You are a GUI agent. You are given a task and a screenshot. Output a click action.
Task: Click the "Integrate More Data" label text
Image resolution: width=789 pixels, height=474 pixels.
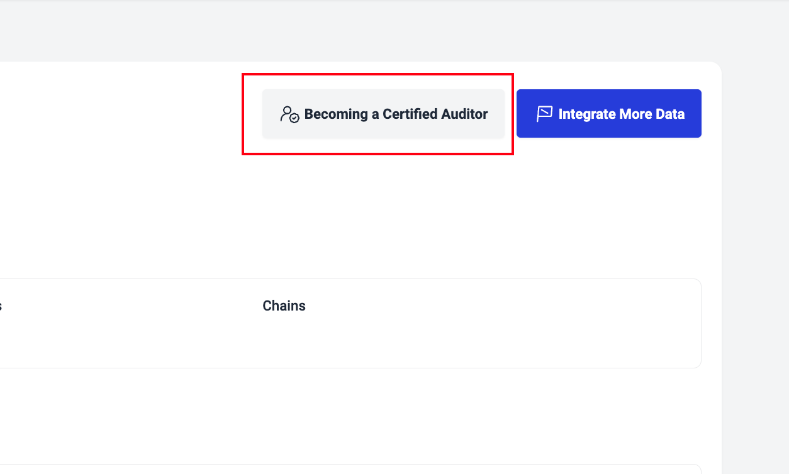pyautogui.click(x=621, y=114)
